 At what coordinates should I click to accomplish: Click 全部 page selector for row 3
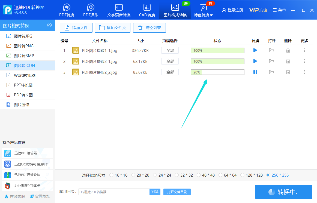tap(170, 72)
